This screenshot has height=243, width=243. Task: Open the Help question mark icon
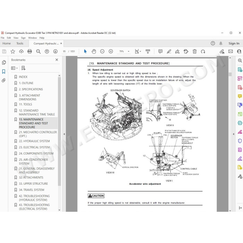(x=213, y=43)
